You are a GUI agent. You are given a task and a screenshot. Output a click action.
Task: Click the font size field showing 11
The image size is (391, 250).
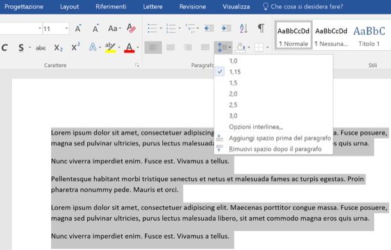coord(53,29)
